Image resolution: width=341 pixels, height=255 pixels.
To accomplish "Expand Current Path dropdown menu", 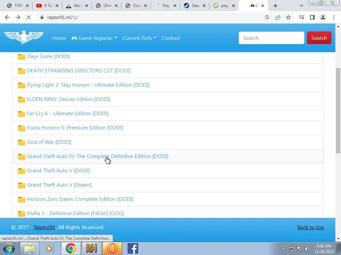I will pyautogui.click(x=139, y=38).
